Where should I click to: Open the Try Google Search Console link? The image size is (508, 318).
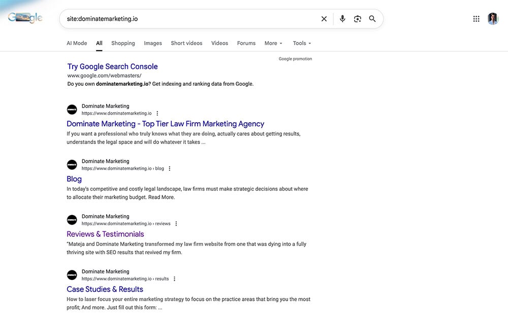pos(112,66)
